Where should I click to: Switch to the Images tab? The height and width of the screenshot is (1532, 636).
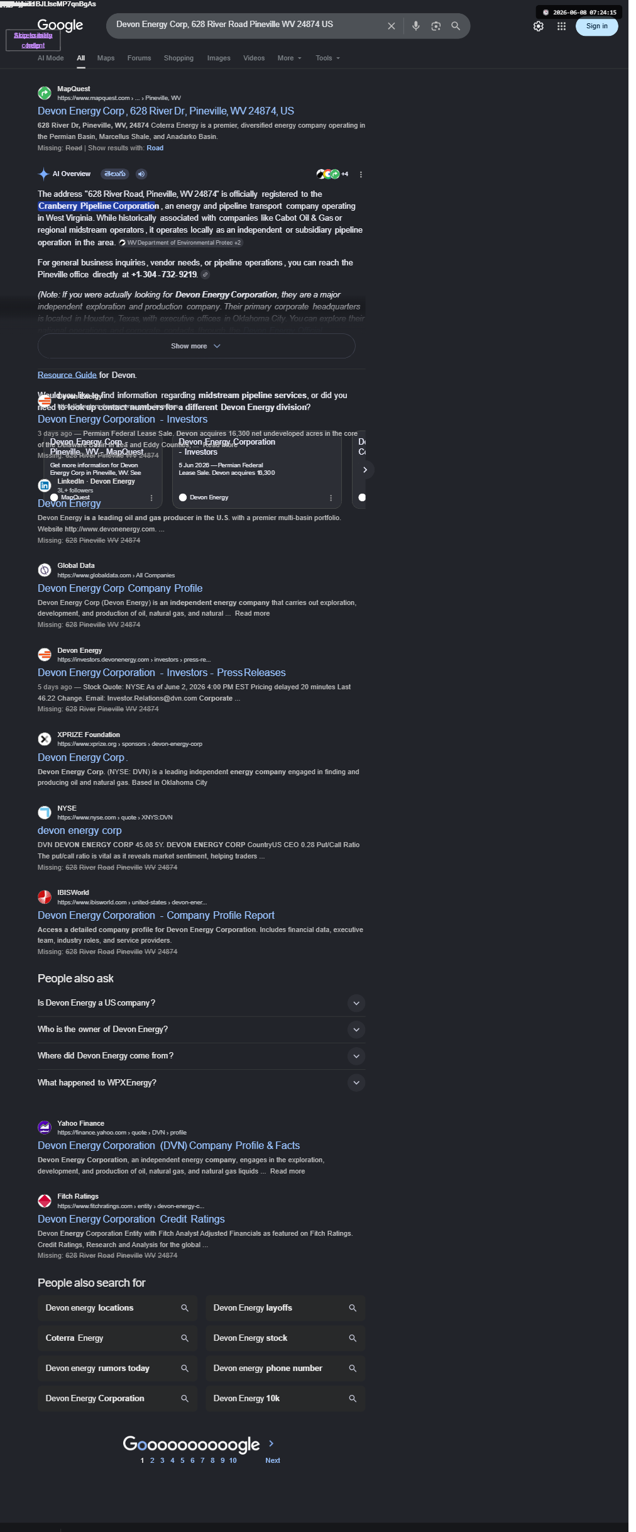click(219, 58)
